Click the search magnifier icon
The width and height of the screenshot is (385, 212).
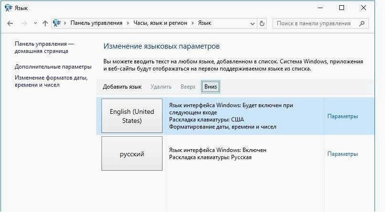(x=362, y=23)
